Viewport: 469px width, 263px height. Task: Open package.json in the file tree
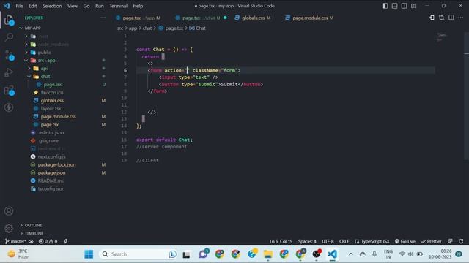click(x=51, y=172)
